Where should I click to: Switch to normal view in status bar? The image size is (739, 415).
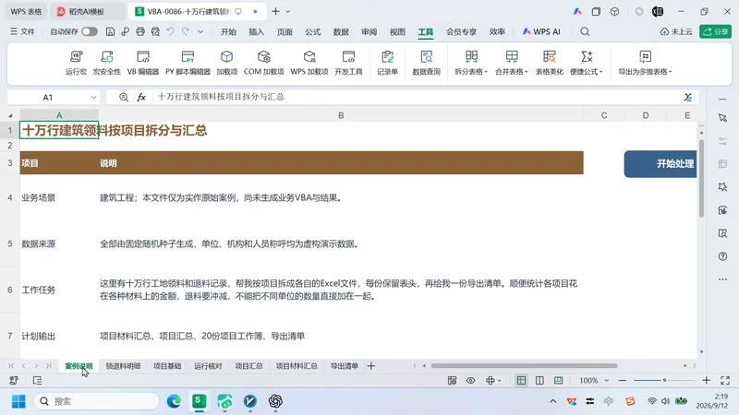coord(521,380)
